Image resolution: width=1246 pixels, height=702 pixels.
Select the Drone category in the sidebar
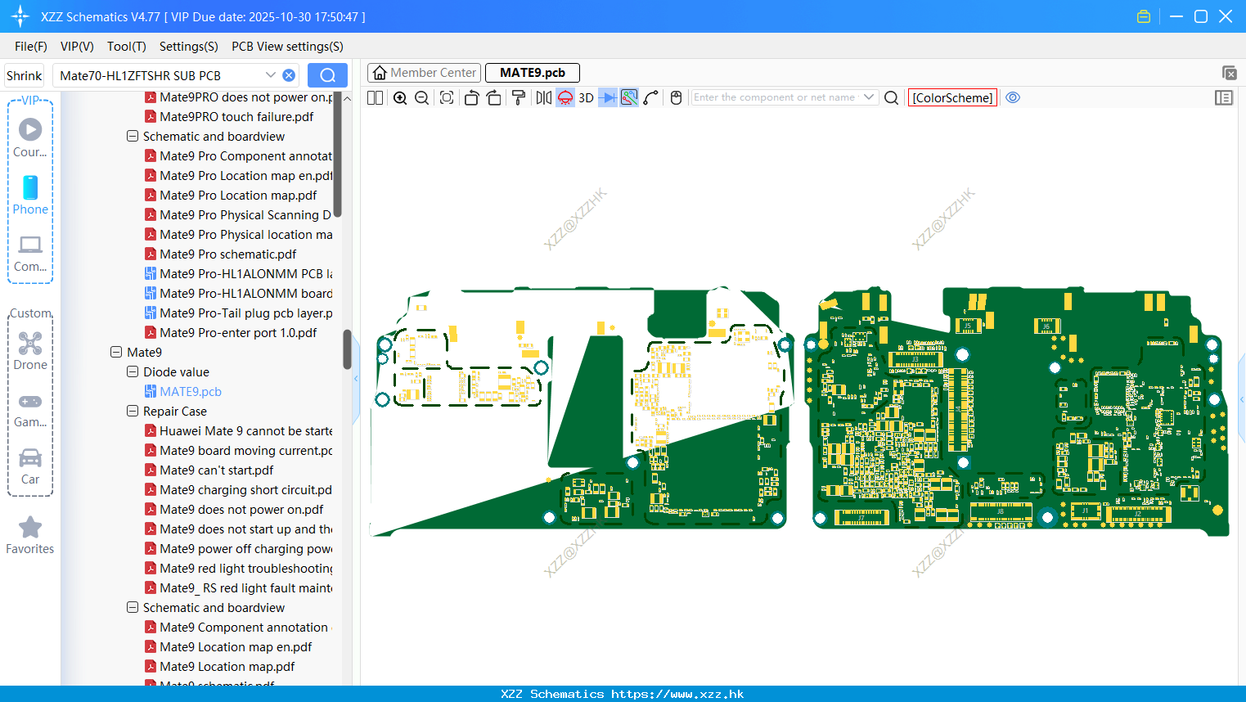(30, 351)
